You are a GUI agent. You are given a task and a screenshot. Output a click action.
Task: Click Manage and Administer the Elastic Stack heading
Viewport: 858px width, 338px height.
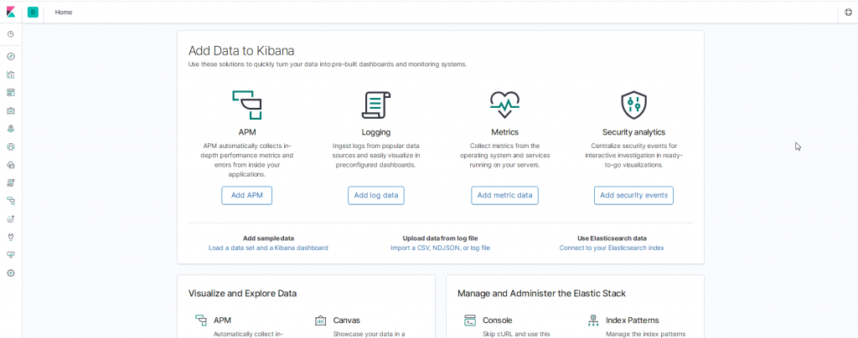542,294
